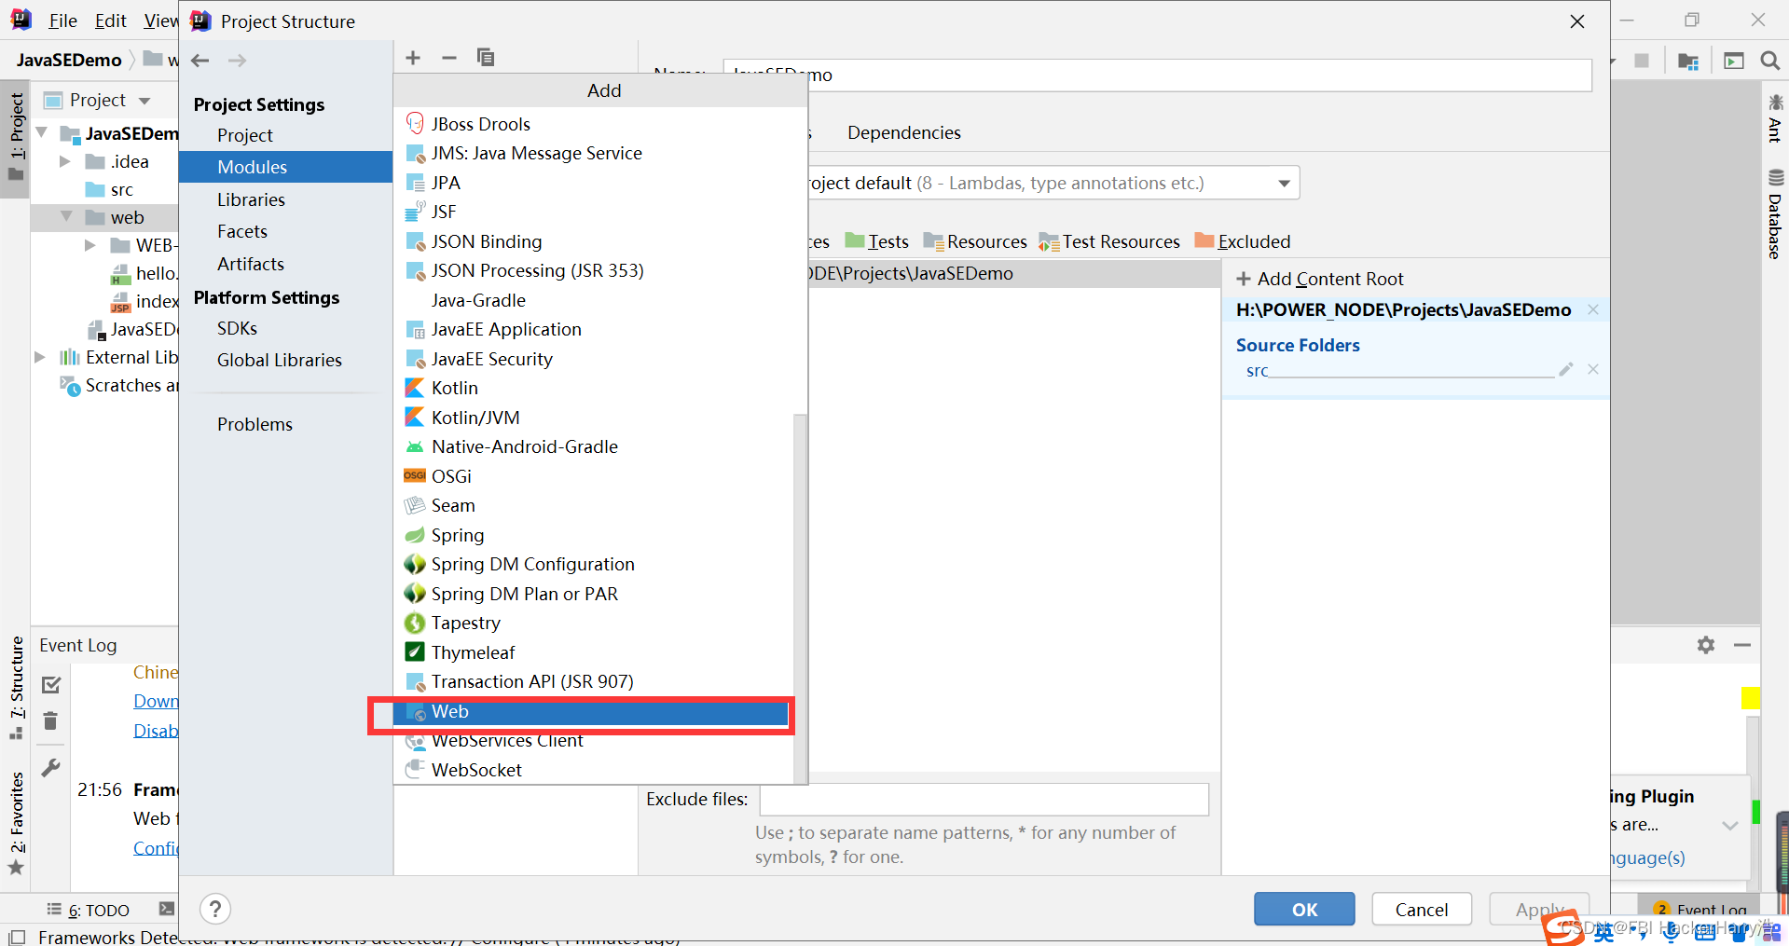This screenshot has width=1789, height=946.
Task: Open the 6: TODO tool window
Action: coord(89,911)
